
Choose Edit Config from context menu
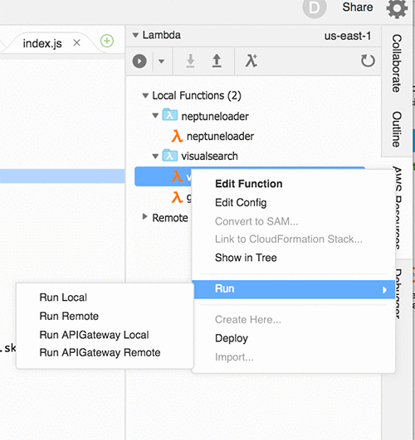coord(241,203)
